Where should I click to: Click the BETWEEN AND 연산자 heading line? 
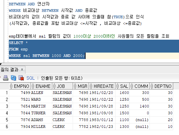point(29,4)
